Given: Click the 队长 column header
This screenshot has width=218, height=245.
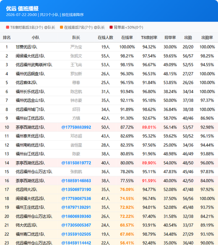Looking at the screenshot, I should pyautogui.click(x=76, y=38).
